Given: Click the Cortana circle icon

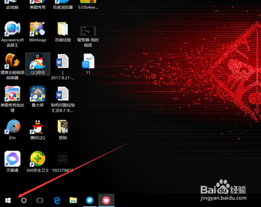Looking at the screenshot, I should tap(24, 200).
